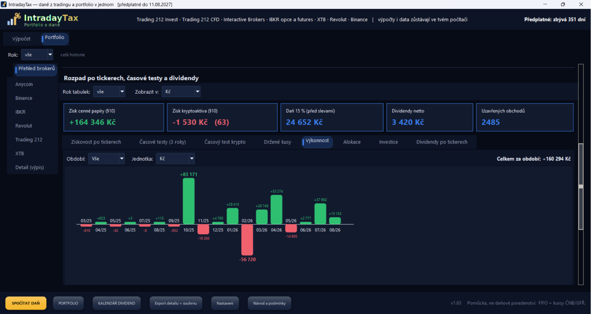Click the PORTFOLIO button in bottom bar
The image size is (591, 314).
68,303
